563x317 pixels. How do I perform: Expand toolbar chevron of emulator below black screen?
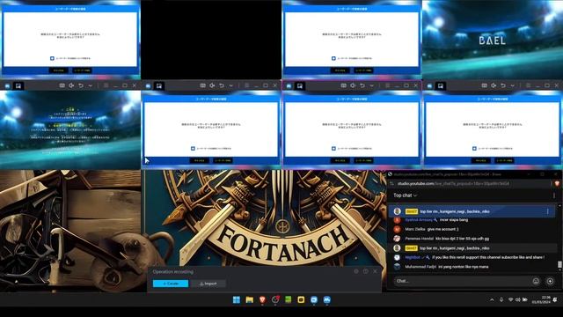230,85
